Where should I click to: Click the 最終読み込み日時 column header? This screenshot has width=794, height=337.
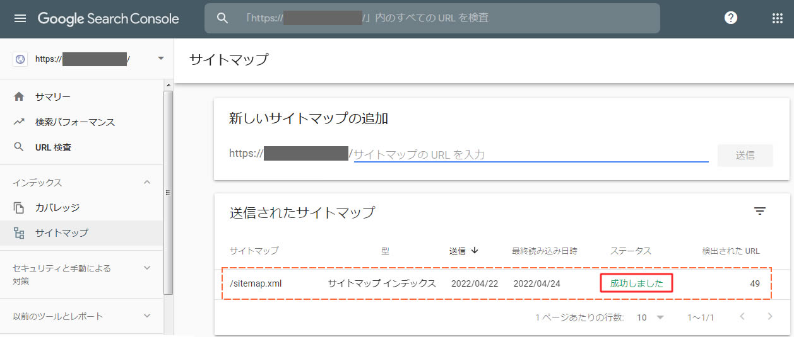pyautogui.click(x=545, y=251)
